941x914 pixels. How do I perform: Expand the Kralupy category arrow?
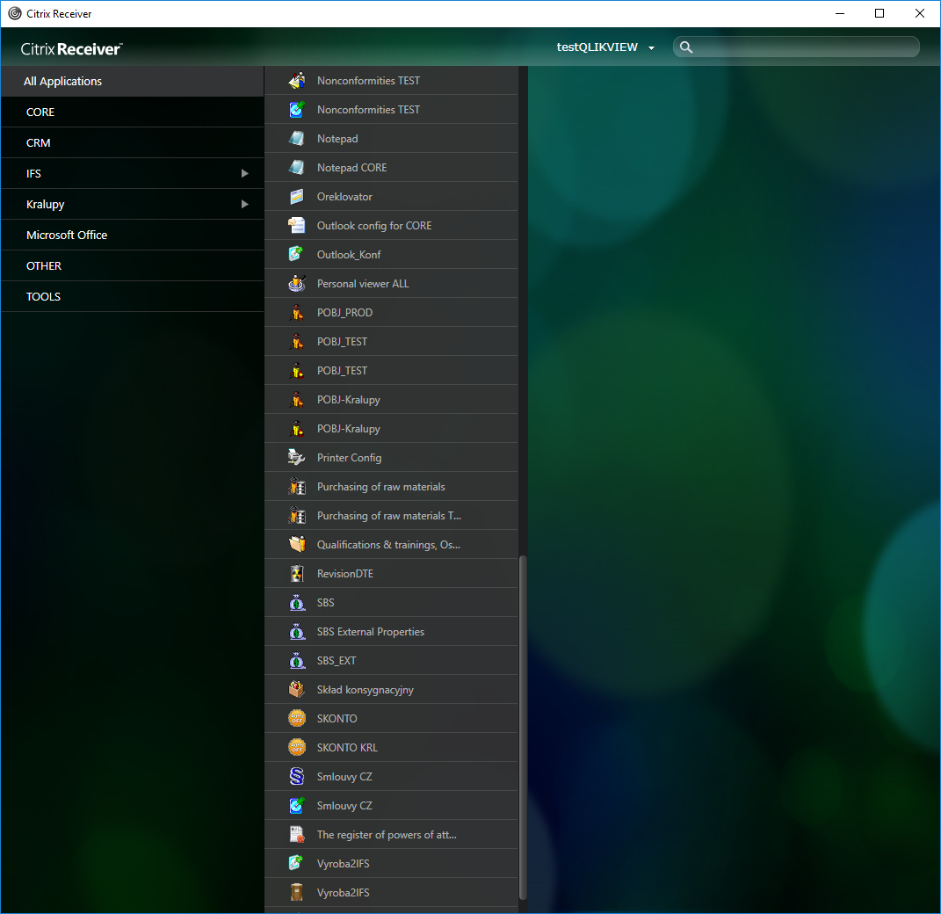pyautogui.click(x=244, y=204)
